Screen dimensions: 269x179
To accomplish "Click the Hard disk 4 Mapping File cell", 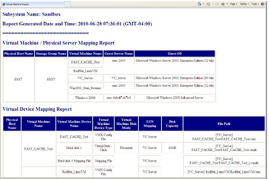I will 74,161.
